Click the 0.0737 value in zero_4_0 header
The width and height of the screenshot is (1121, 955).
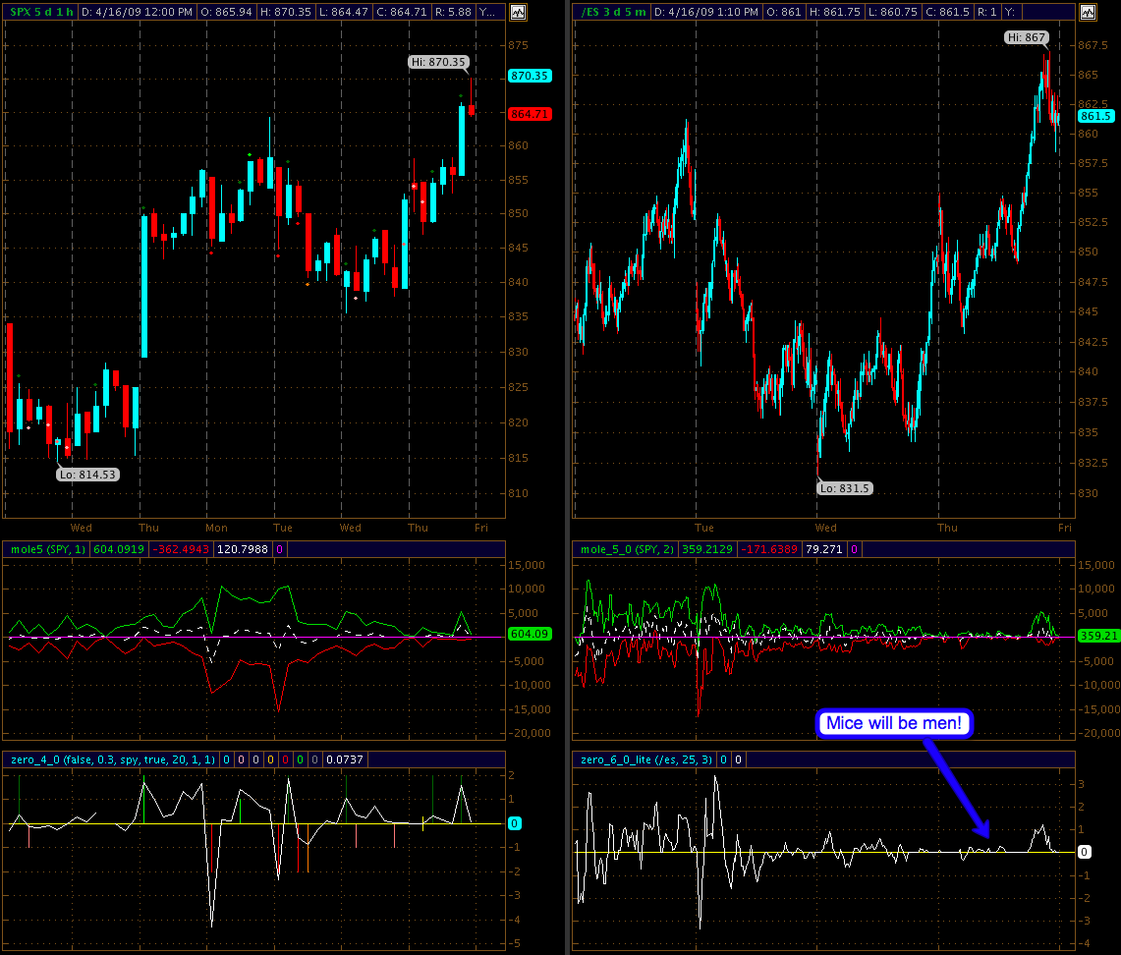[x=342, y=760]
